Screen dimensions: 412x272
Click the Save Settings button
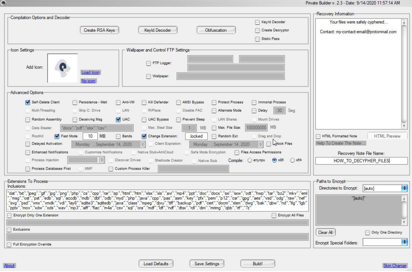tap(207, 264)
